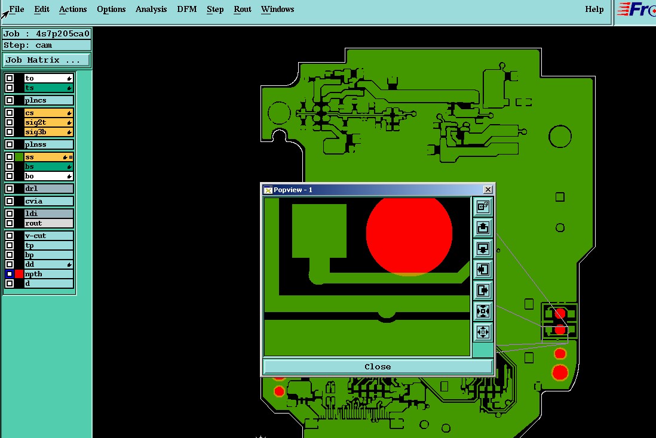
Task: Click the edit-mark icon on layer 'dd'
Action: pos(69,264)
